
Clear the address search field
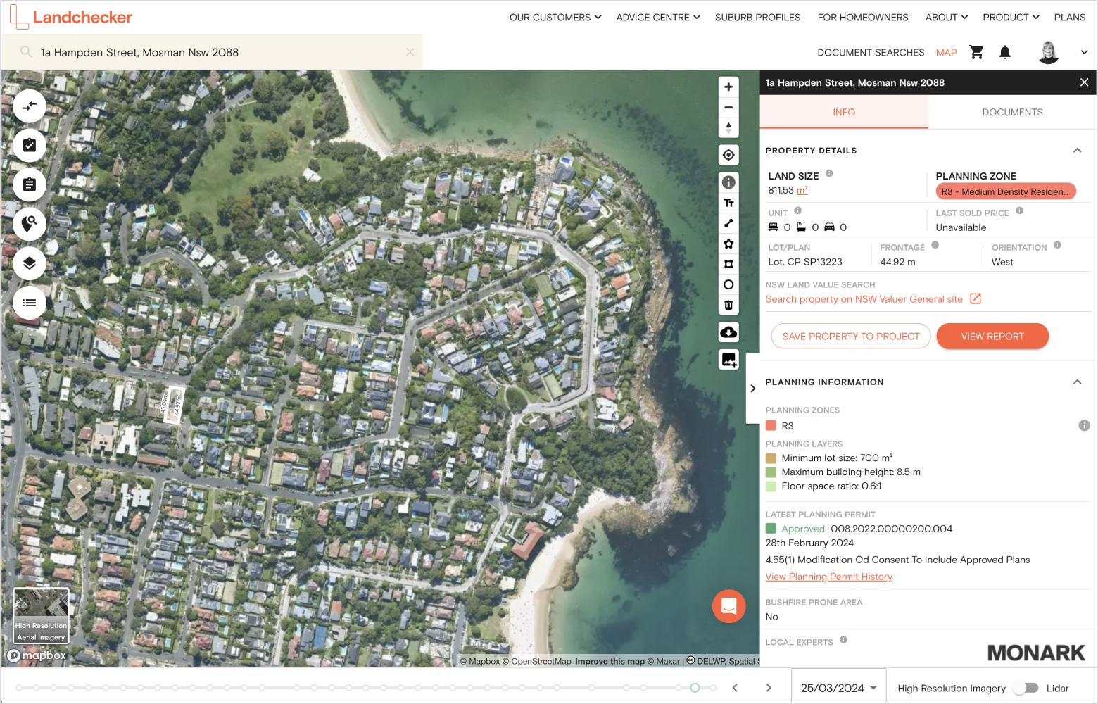pyautogui.click(x=410, y=52)
